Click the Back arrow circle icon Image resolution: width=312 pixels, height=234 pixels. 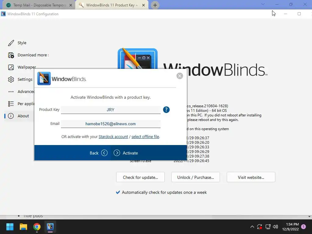pos(104,153)
